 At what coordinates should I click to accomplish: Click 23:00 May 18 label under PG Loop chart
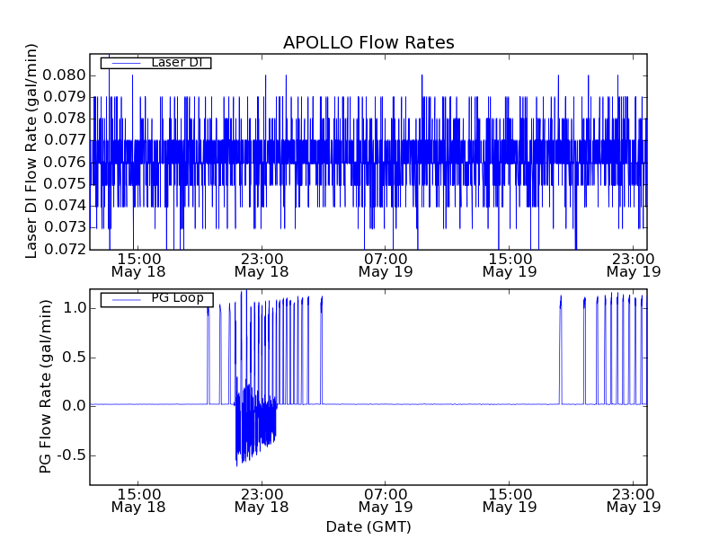tap(262, 499)
